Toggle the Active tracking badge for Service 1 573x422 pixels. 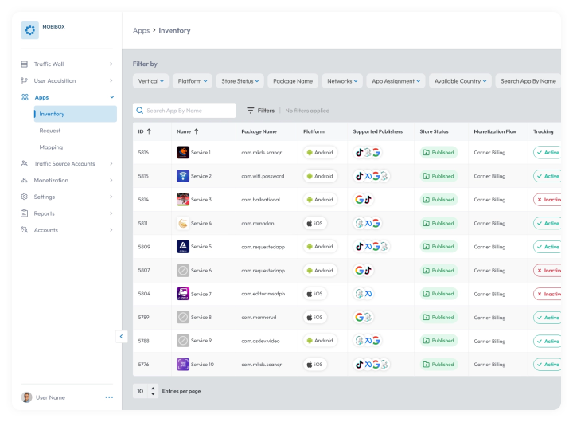(547, 153)
